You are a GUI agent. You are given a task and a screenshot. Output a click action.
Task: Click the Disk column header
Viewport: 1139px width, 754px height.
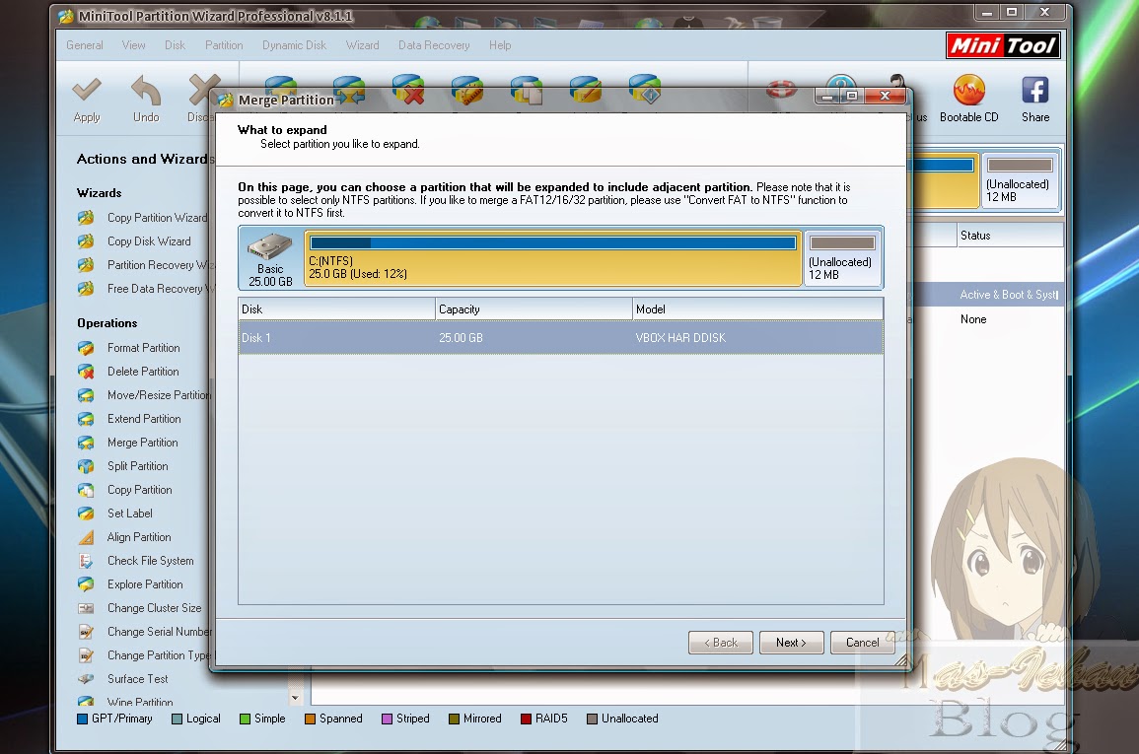pyautogui.click(x=337, y=309)
